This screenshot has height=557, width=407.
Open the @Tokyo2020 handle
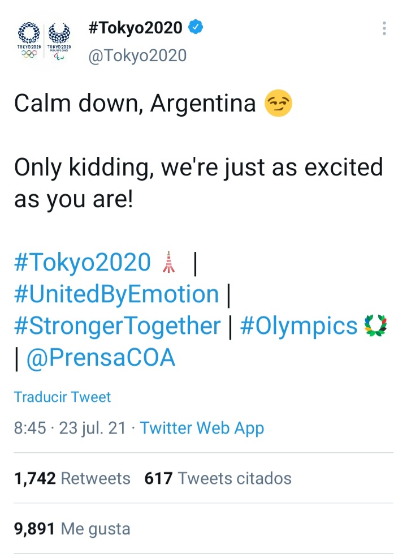pos(137,55)
